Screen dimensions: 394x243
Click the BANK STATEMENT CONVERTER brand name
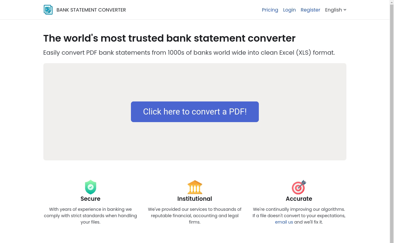point(91,10)
